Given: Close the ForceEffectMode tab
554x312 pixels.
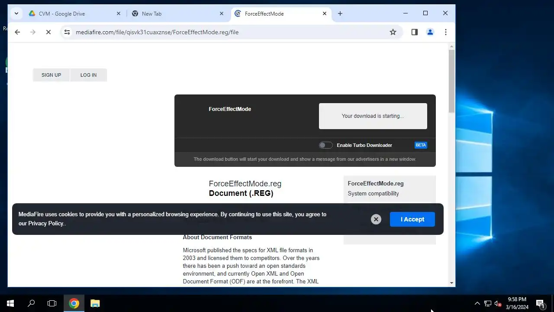Looking at the screenshot, I should 325,13.
